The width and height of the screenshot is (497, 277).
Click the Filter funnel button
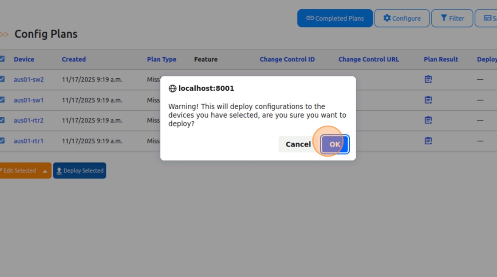point(452,18)
